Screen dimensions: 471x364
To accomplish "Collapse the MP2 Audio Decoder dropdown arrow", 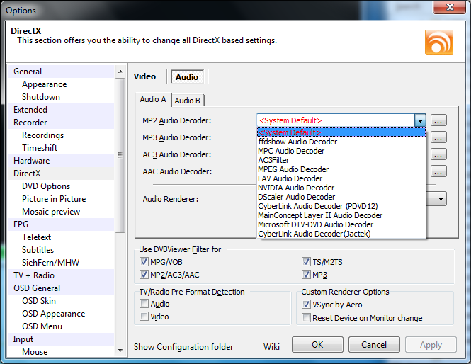I will click(x=420, y=120).
